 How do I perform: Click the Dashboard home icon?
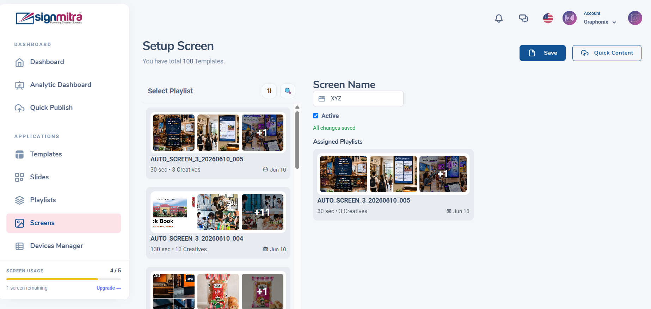coord(20,62)
